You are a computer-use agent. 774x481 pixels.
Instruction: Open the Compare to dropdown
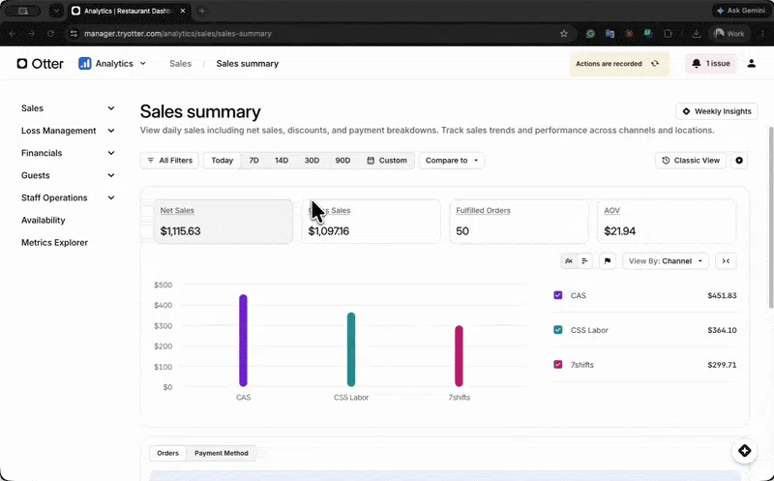[x=452, y=161]
